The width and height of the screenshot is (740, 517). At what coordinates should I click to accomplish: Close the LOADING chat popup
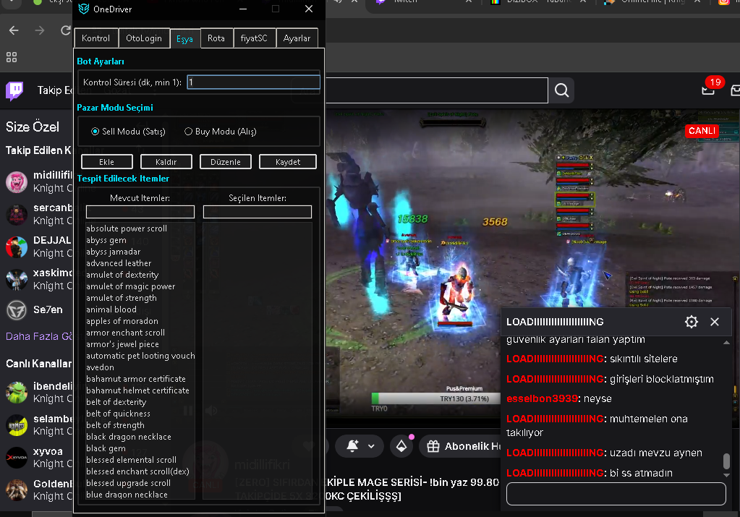point(715,322)
